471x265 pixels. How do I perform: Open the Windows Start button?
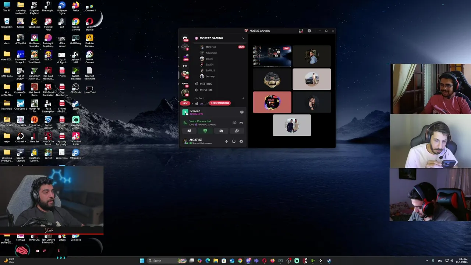pyautogui.click(x=142, y=261)
